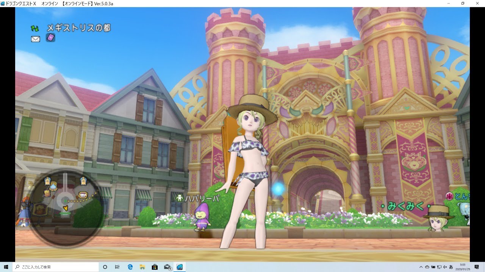This screenshot has width=485, height=272.
Task: Click the glowing blue orb near archway
Action: tap(278, 189)
